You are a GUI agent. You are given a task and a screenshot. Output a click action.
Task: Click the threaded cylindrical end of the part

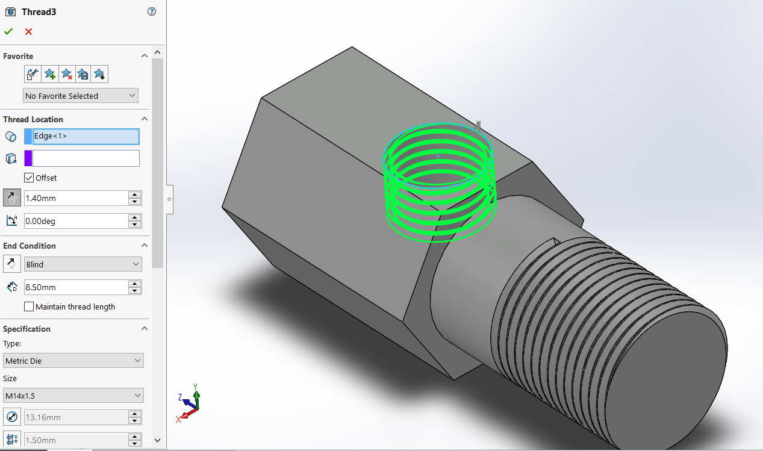[608, 343]
